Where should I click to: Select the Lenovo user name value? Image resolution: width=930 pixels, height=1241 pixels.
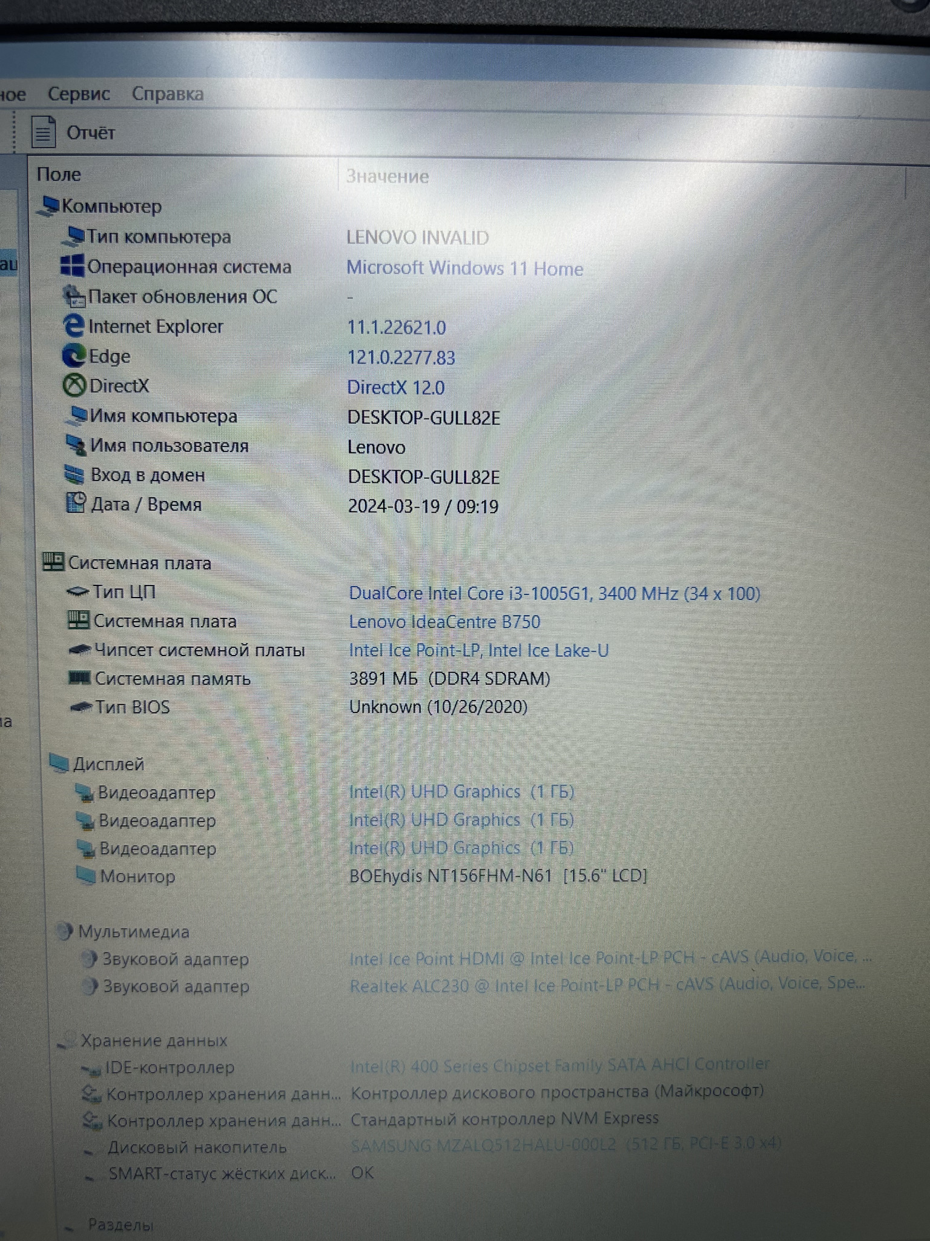pos(377,447)
